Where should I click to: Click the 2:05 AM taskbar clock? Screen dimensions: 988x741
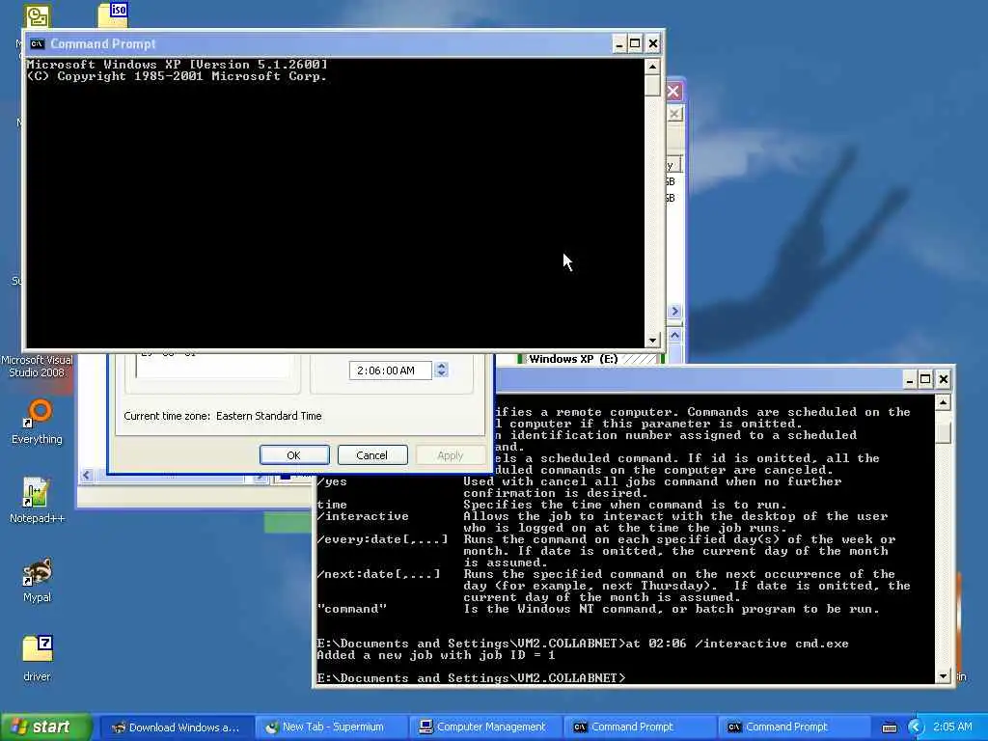pos(952,727)
